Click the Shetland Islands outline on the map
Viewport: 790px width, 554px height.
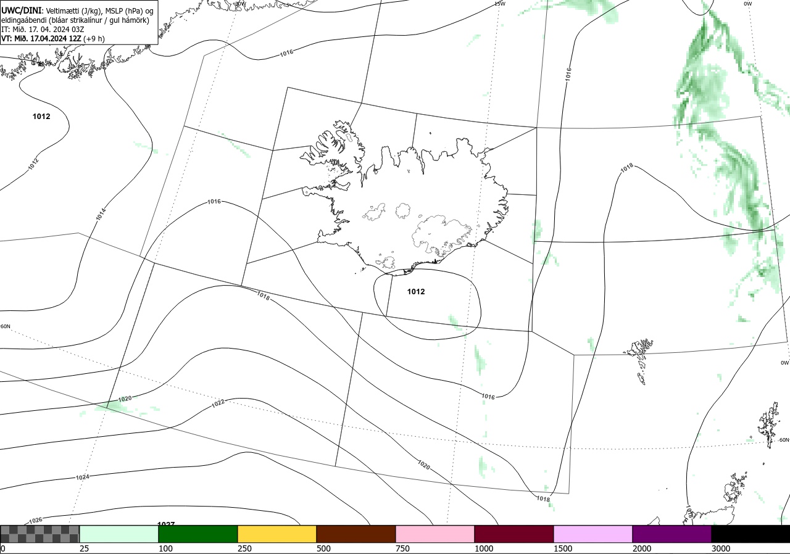click(x=769, y=424)
